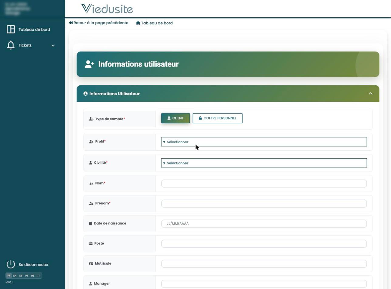This screenshot has height=289, width=391.
Task: Click the Nom signature icon
Action: pyautogui.click(x=91, y=183)
